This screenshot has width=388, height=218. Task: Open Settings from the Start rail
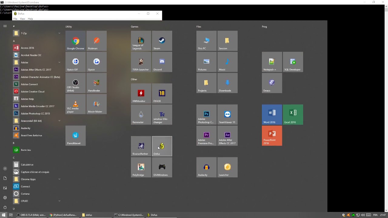(5, 198)
